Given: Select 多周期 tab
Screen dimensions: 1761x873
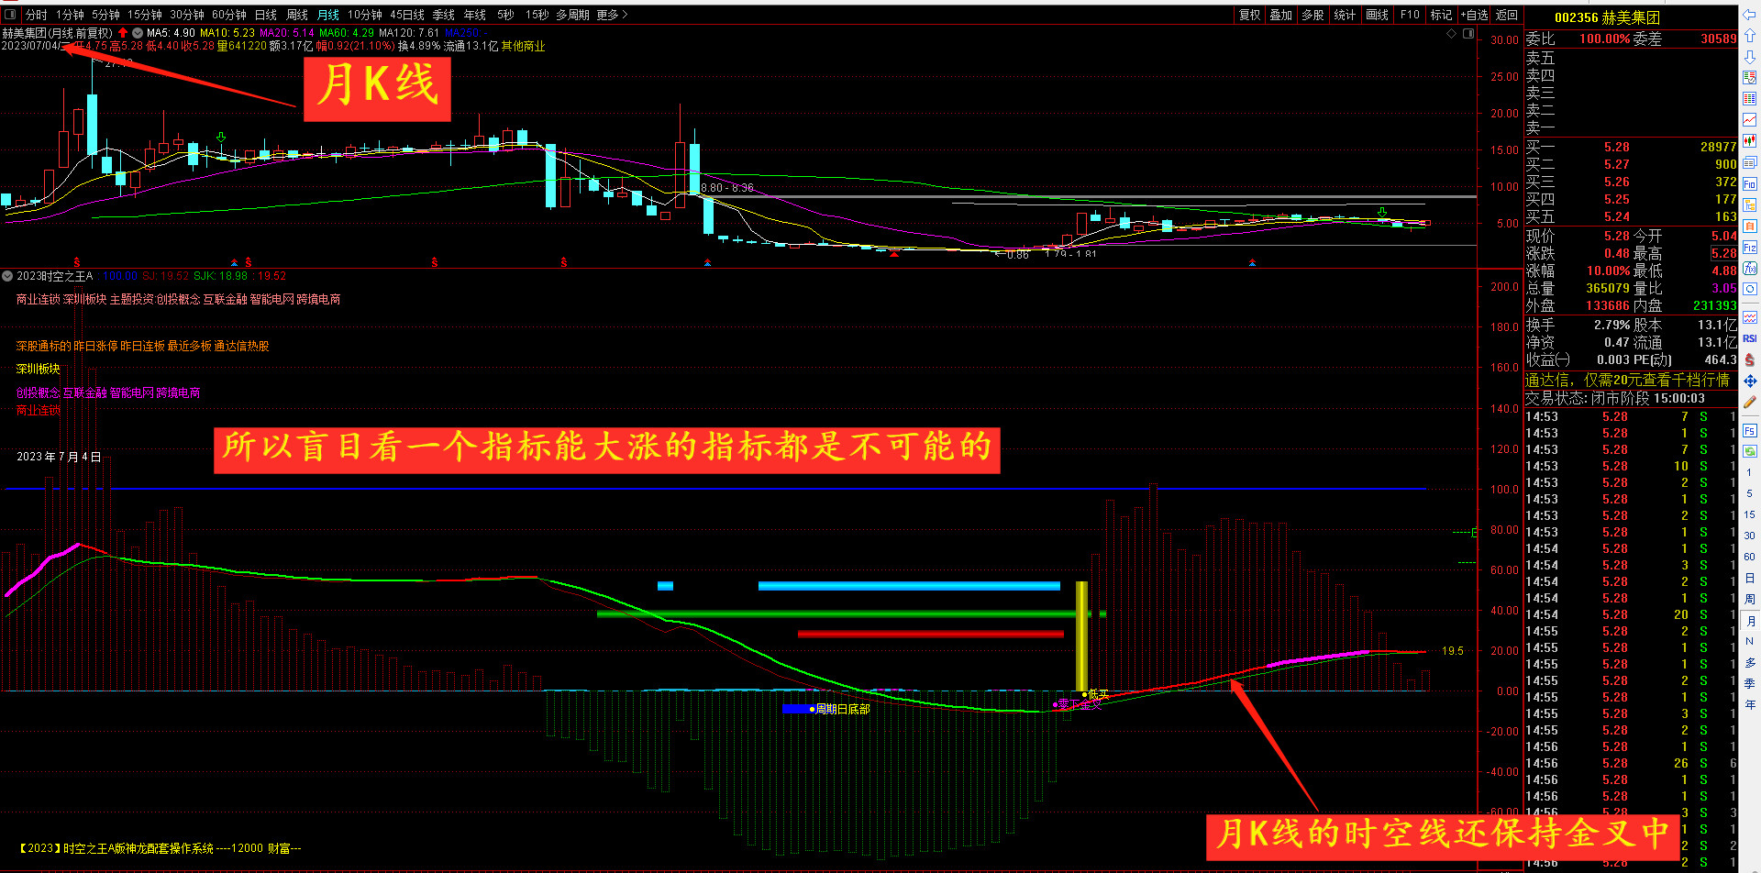Looking at the screenshot, I should 572,15.
